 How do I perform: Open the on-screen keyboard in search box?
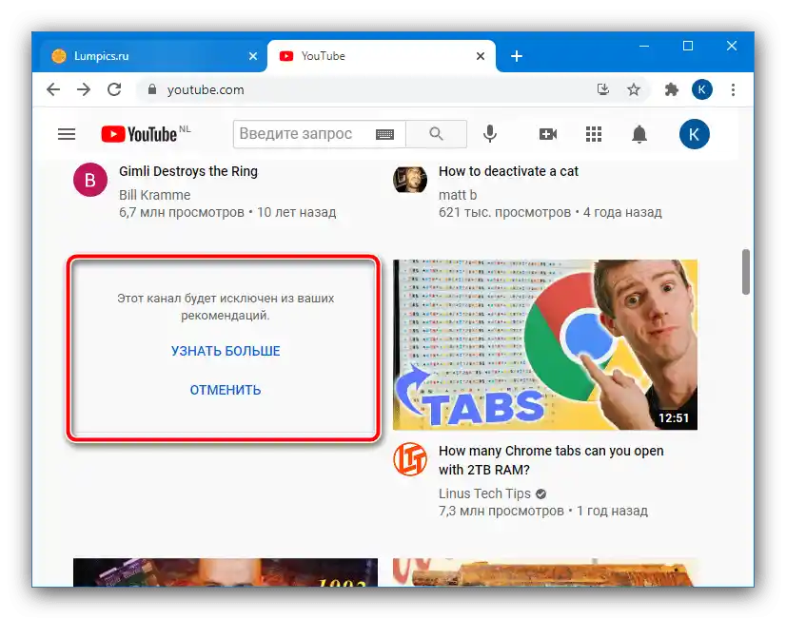click(384, 134)
